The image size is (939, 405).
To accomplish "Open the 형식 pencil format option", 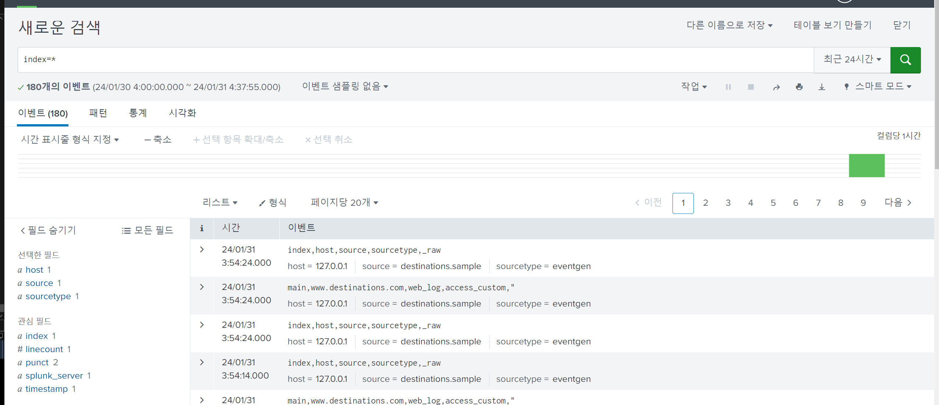I will click(x=273, y=202).
